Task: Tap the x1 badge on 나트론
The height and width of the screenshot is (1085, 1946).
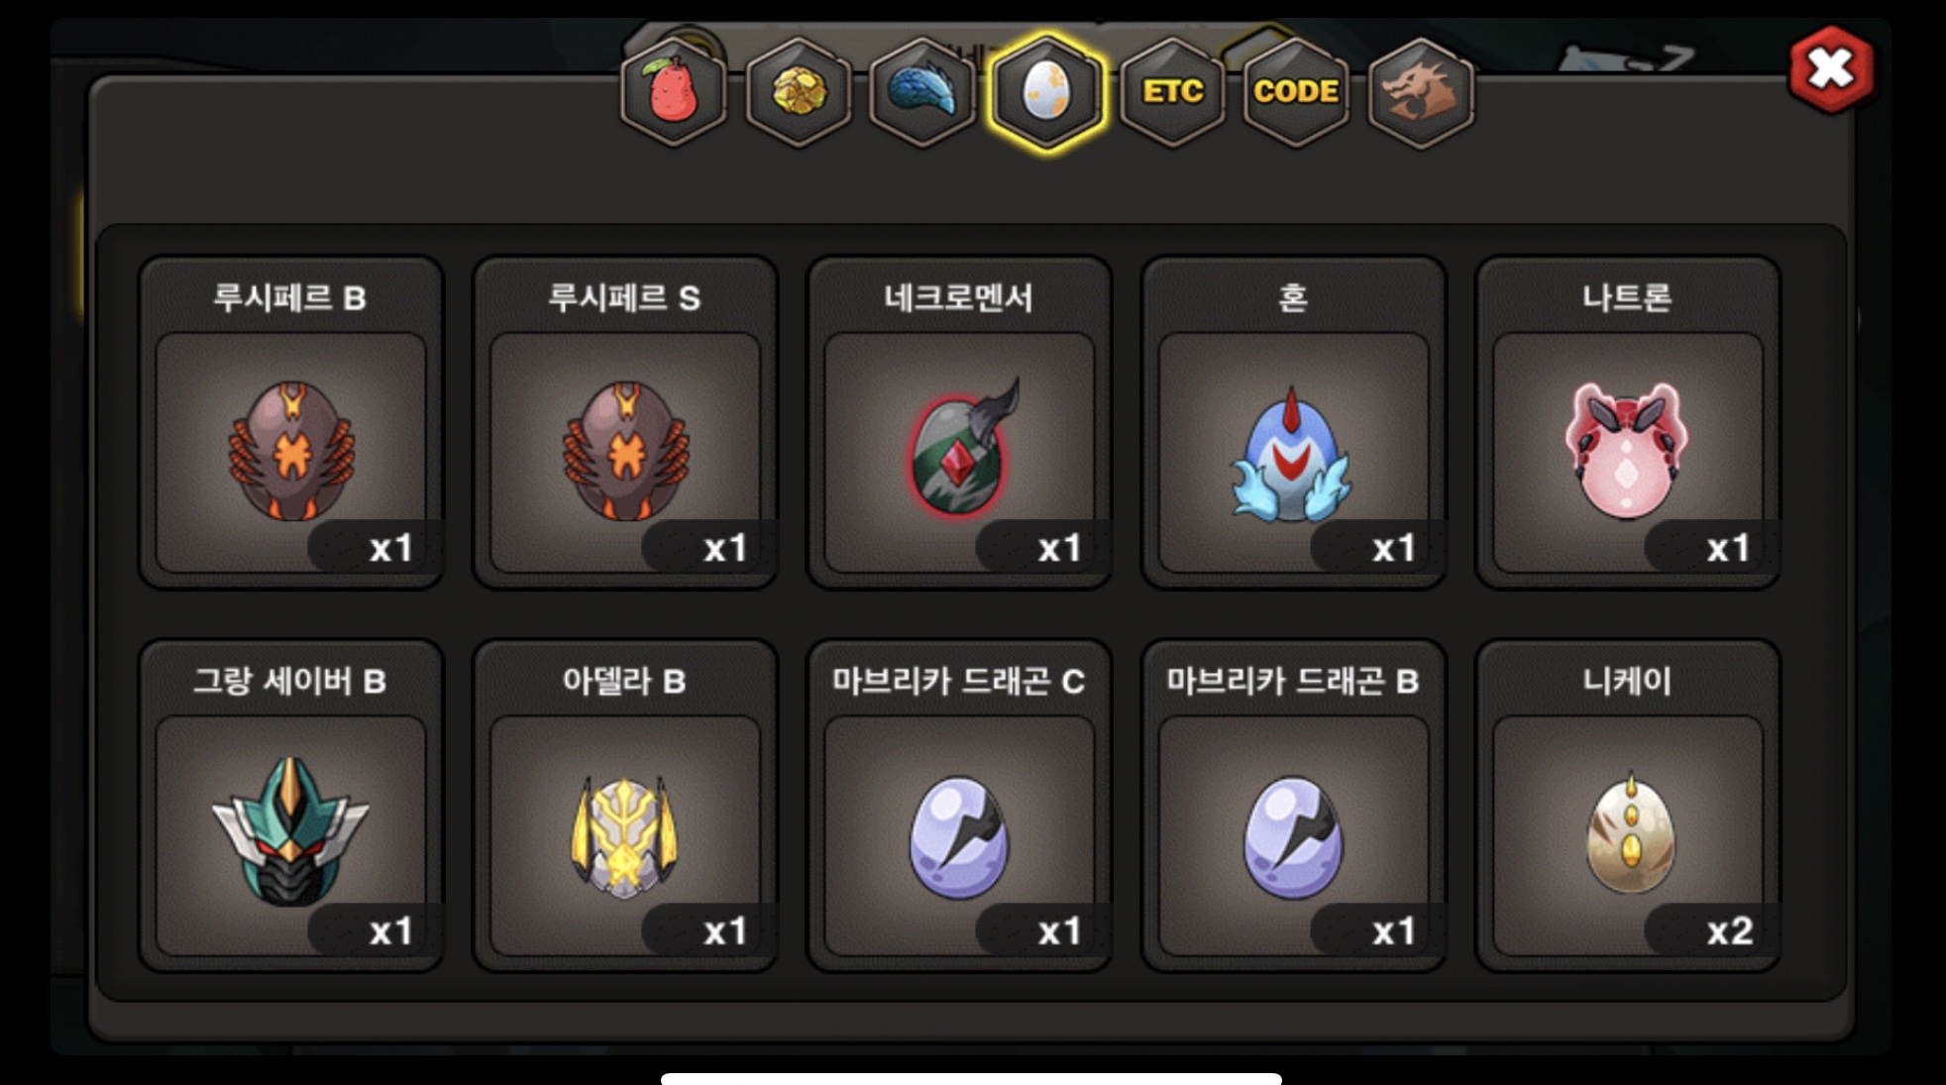Action: click(1713, 547)
